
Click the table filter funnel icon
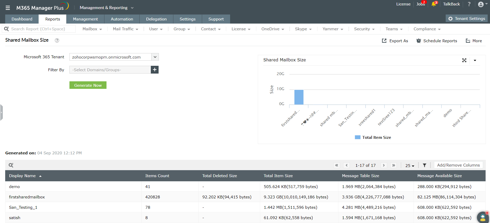pyautogui.click(x=424, y=165)
